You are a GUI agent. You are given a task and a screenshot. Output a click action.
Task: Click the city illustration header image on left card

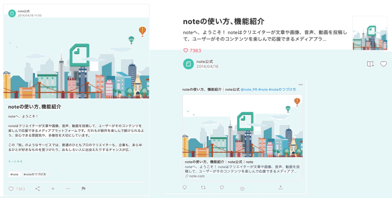click(76, 58)
